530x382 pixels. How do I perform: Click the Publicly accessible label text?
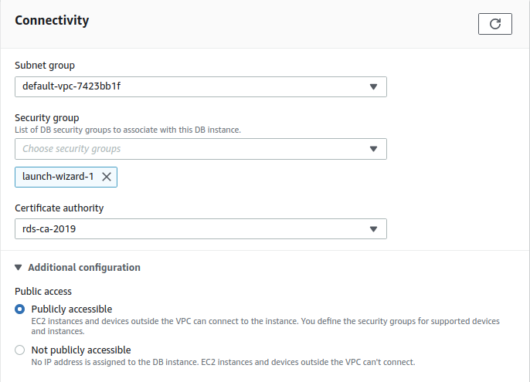coord(72,309)
